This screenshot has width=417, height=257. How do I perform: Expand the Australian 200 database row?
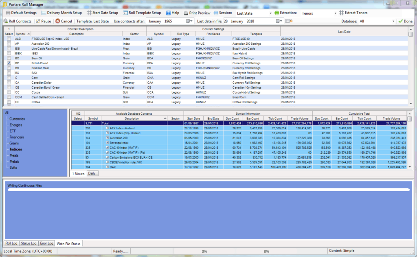coord(107,138)
